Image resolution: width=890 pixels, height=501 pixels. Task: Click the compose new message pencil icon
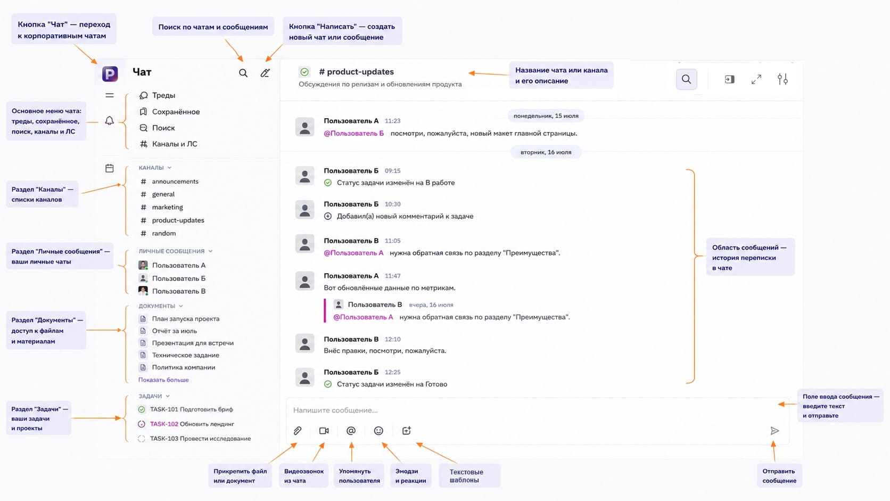(265, 73)
